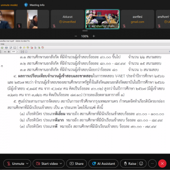Expand the Start video options arrow
This screenshot has width=170, height=170.
[x=61, y=164]
